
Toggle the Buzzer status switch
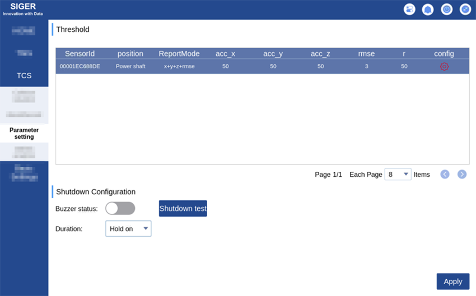pyautogui.click(x=120, y=209)
